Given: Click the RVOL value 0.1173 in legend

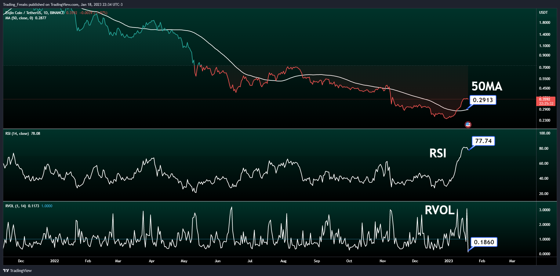Looking at the screenshot, I should pyautogui.click(x=34, y=206).
